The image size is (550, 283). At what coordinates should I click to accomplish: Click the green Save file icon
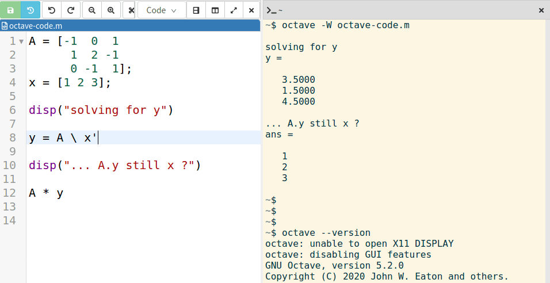pyautogui.click(x=10, y=10)
